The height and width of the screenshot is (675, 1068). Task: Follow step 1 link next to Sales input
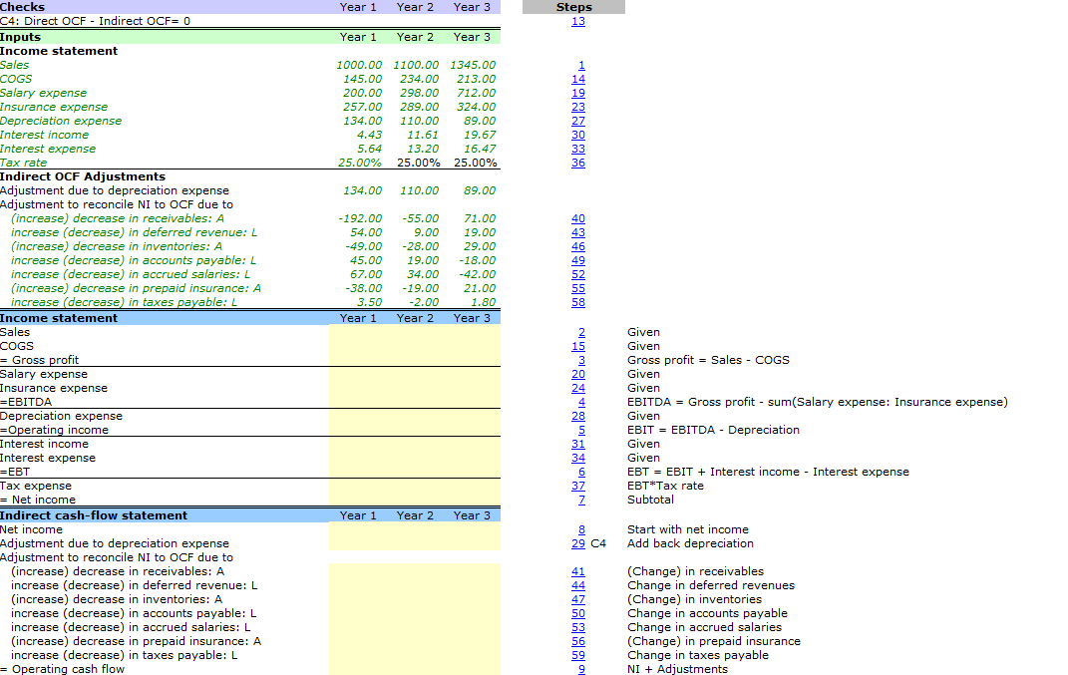coord(580,65)
